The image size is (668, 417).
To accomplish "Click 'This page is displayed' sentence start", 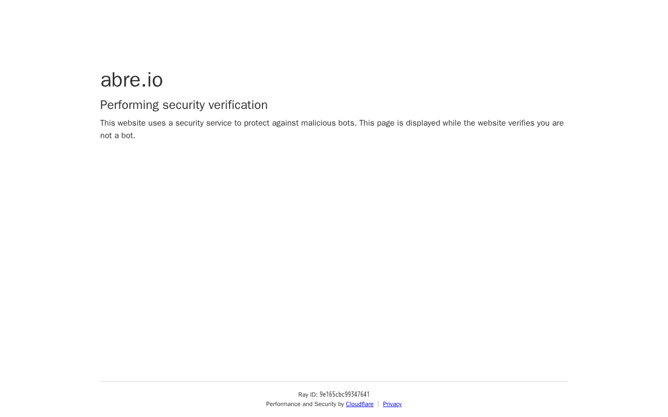I will [400, 123].
